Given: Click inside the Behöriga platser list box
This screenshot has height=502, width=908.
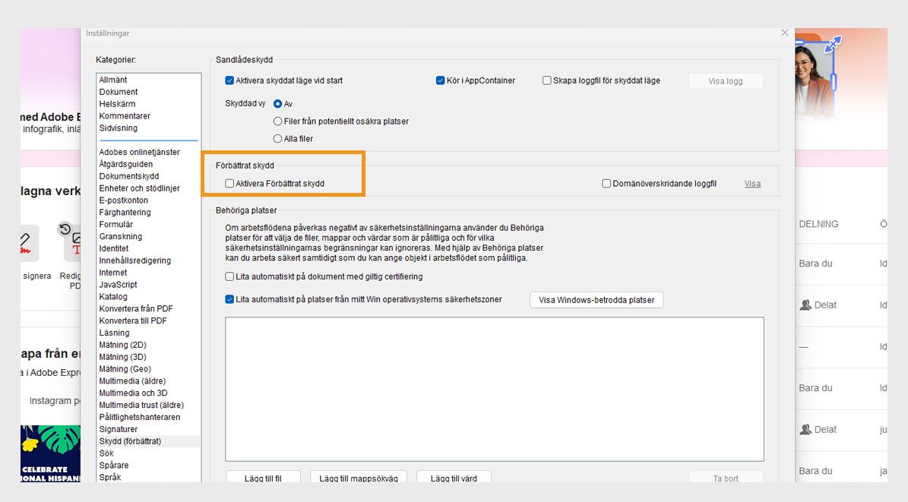Looking at the screenshot, I should coord(495,389).
